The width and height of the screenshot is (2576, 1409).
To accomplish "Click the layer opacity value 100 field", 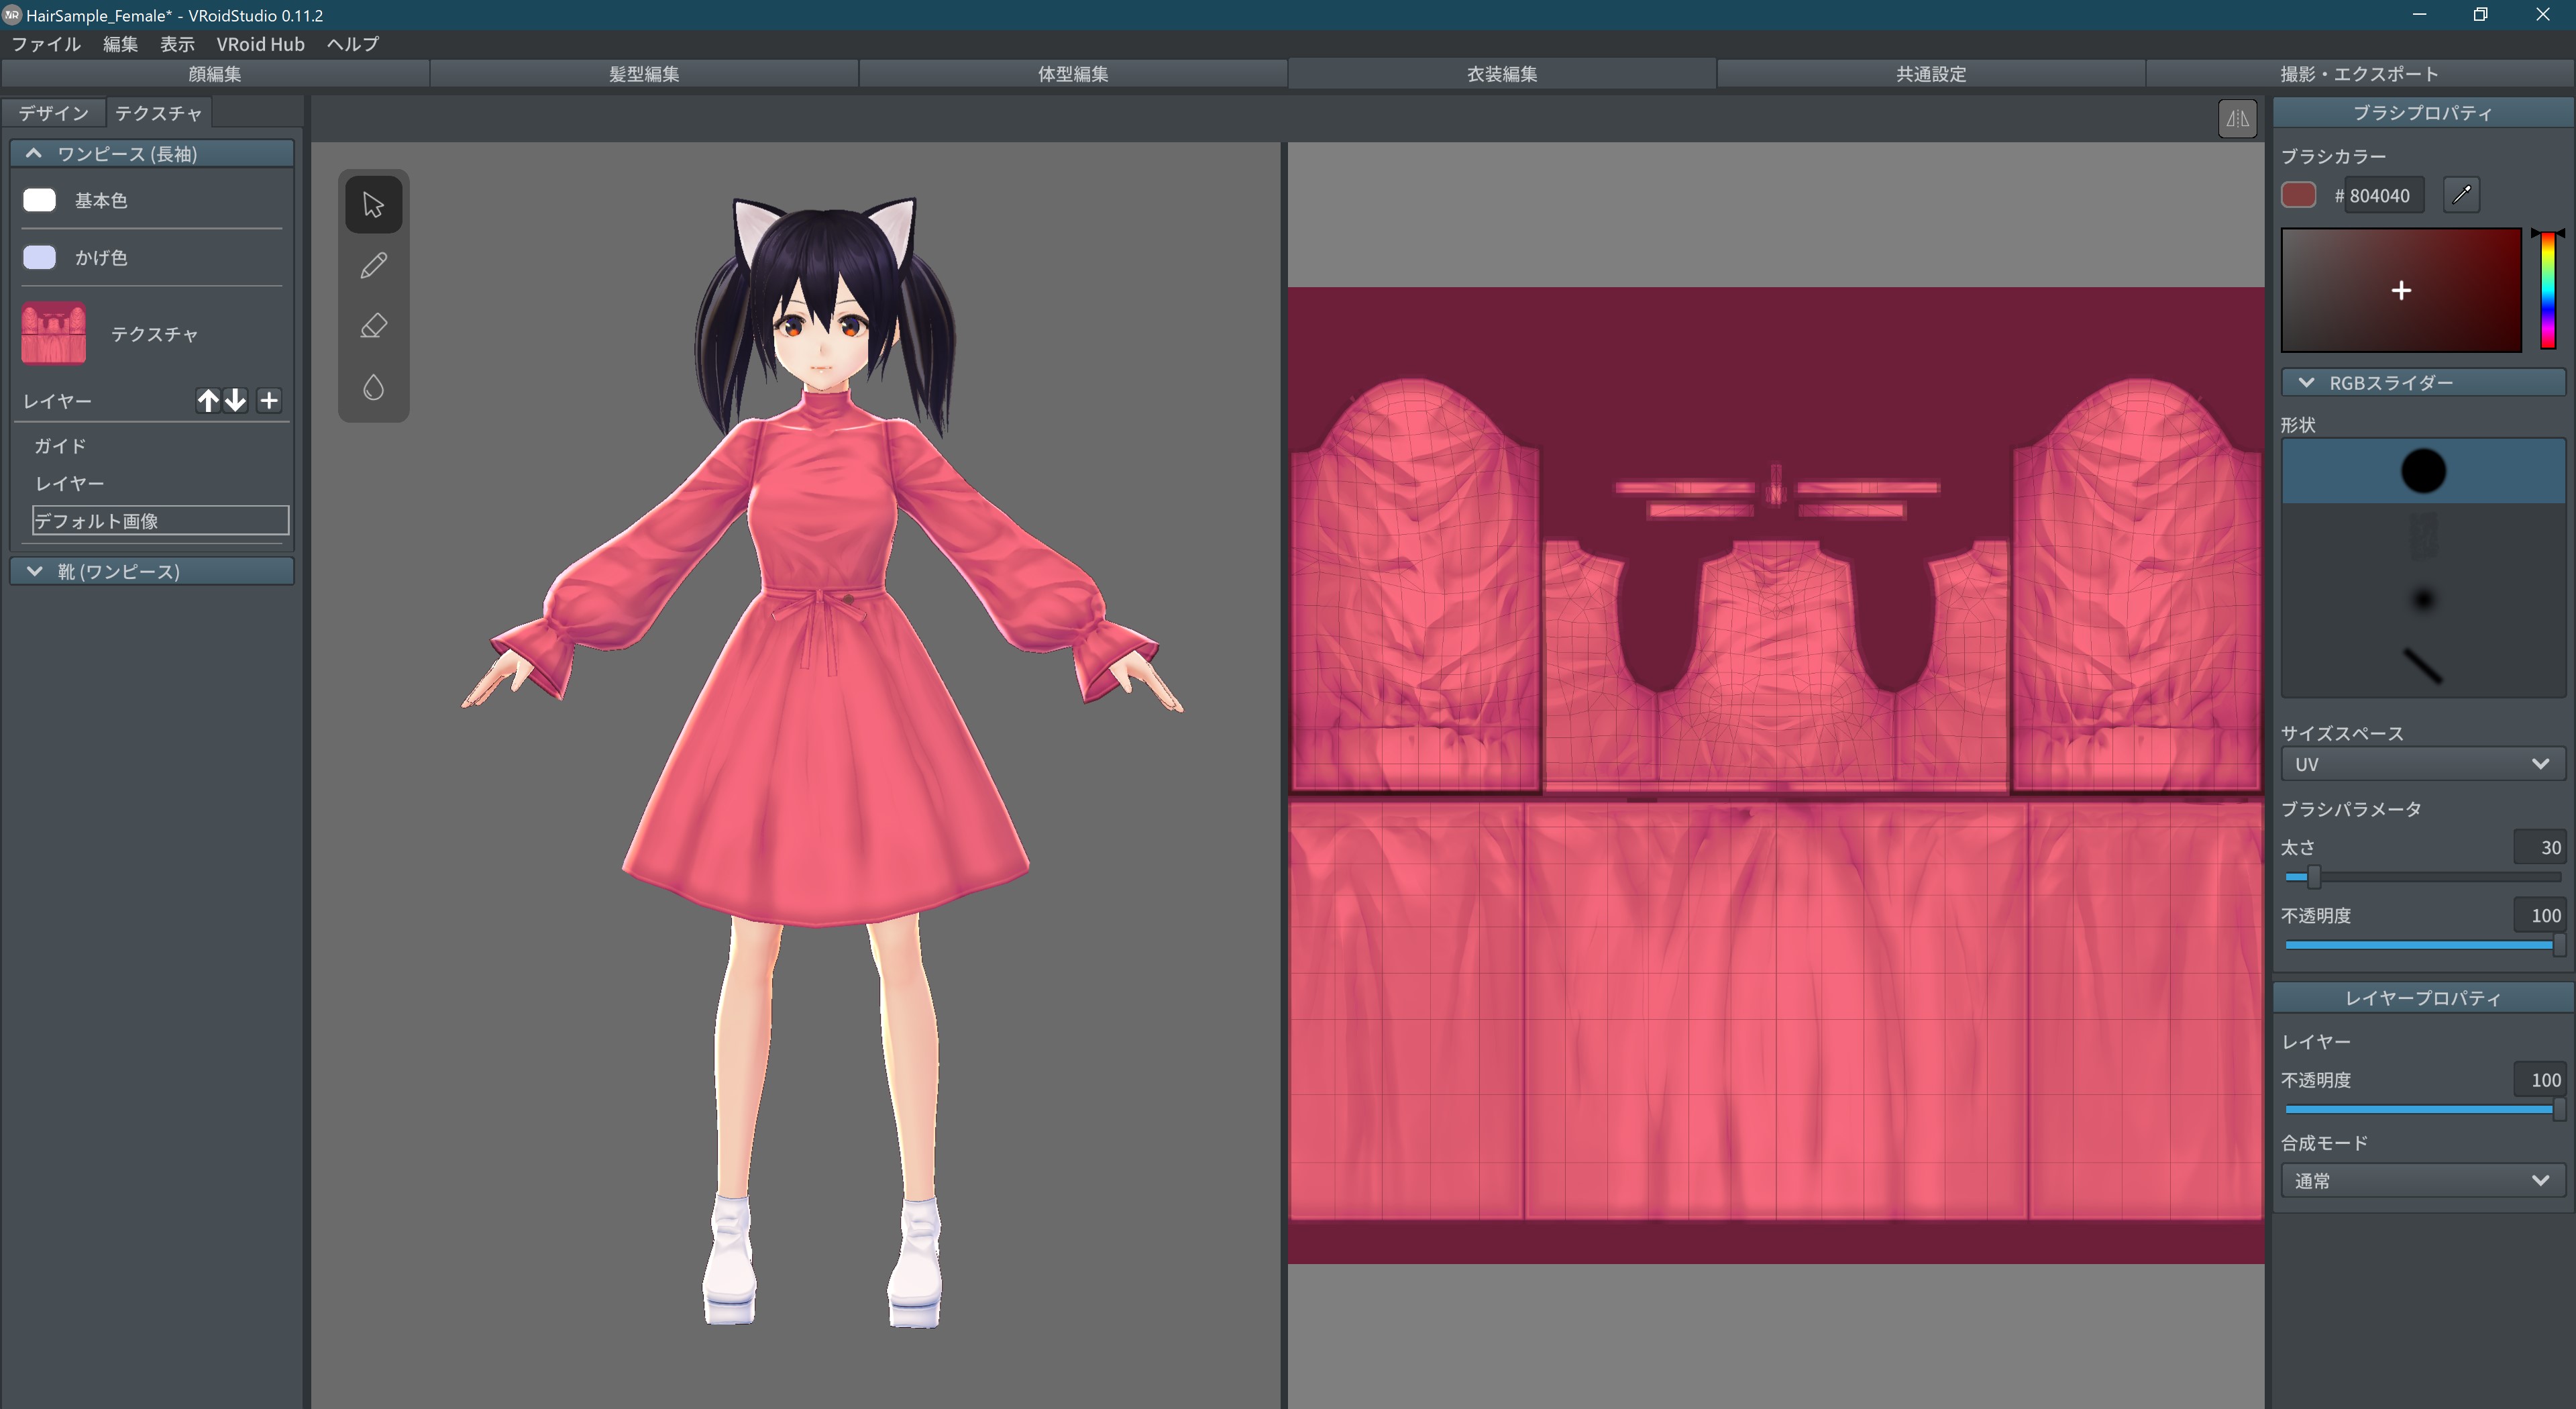I will pyautogui.click(x=2539, y=1080).
